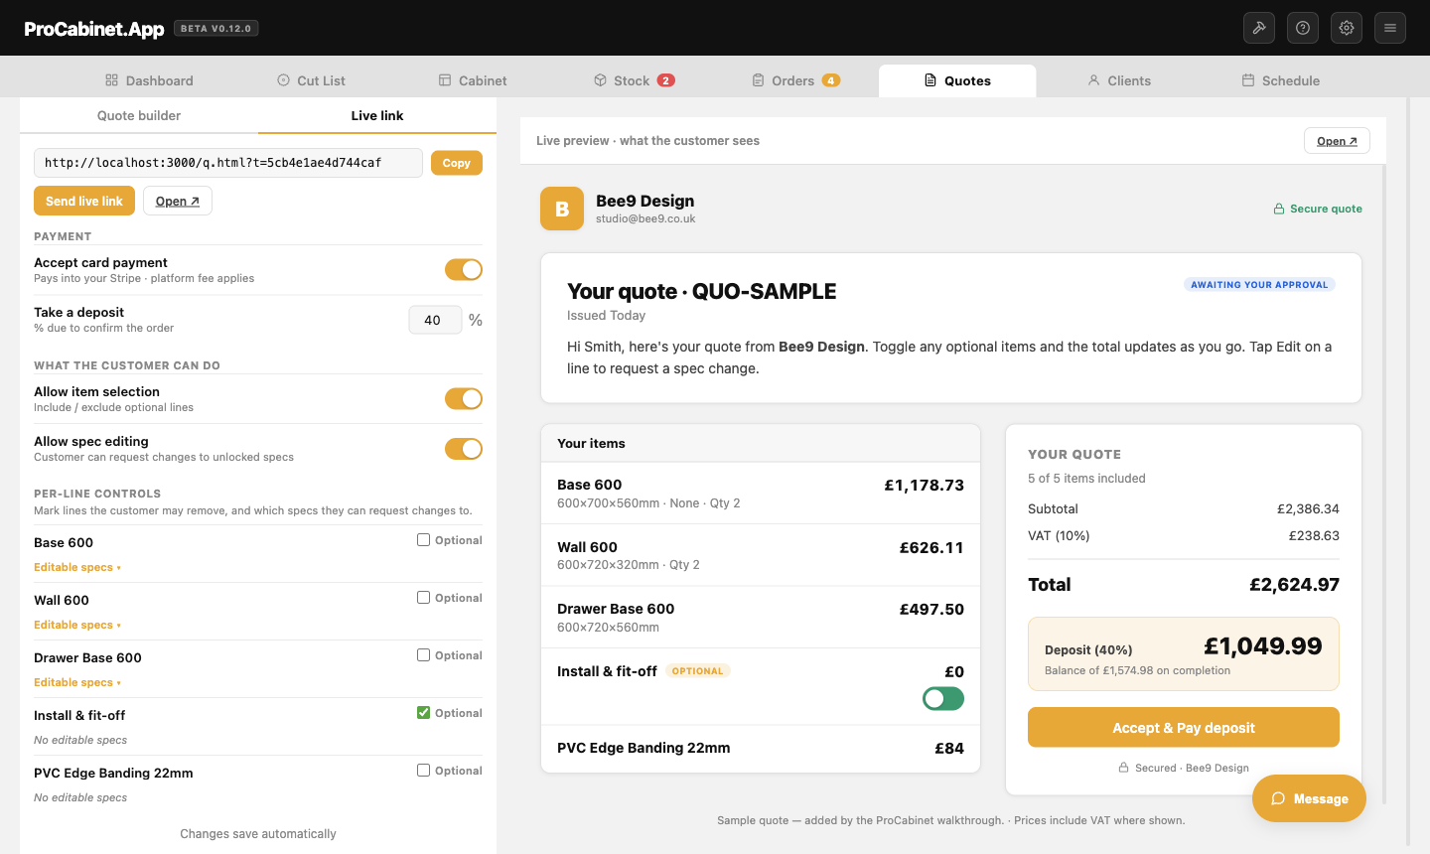The width and height of the screenshot is (1430, 854).
Task: Uncheck Optional for Install & fit-off
Action: [x=424, y=713]
